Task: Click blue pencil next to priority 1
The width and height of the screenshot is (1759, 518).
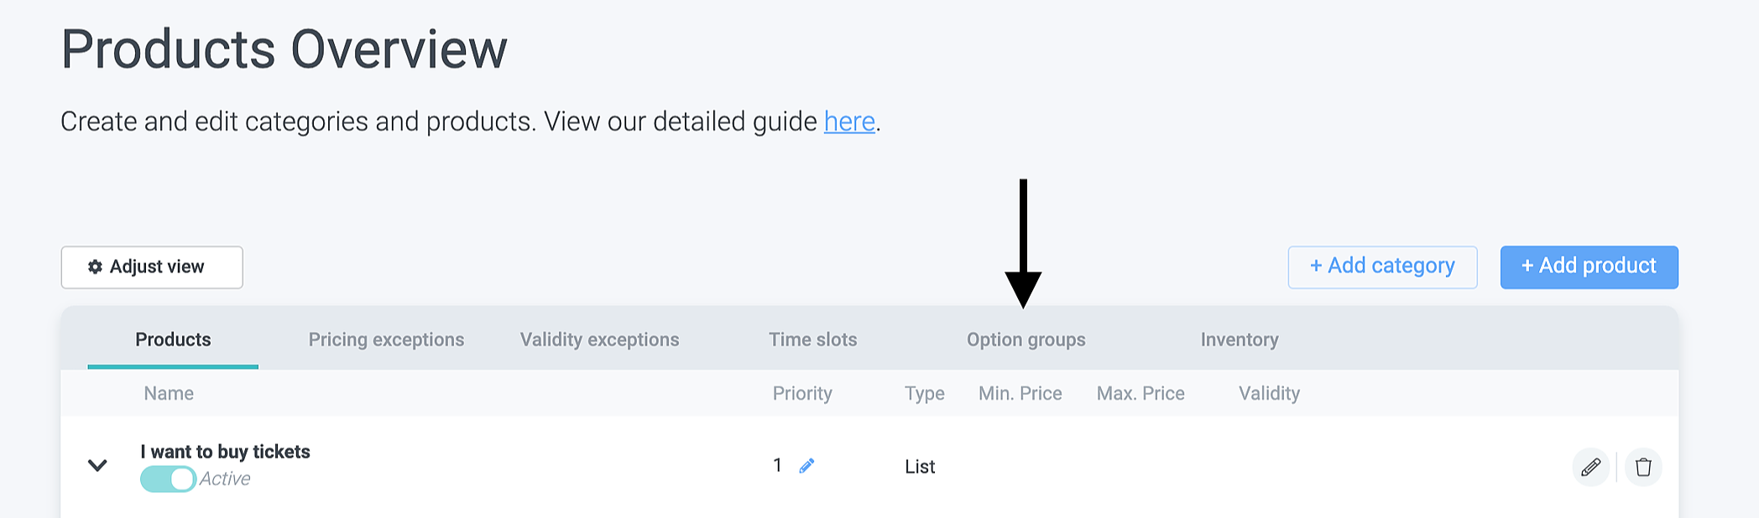Action: click(x=806, y=466)
